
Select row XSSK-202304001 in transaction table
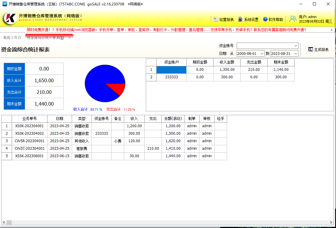[29, 126]
